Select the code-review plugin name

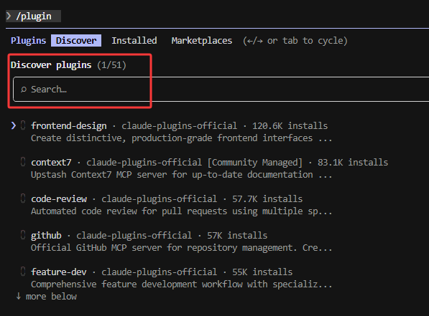click(59, 199)
